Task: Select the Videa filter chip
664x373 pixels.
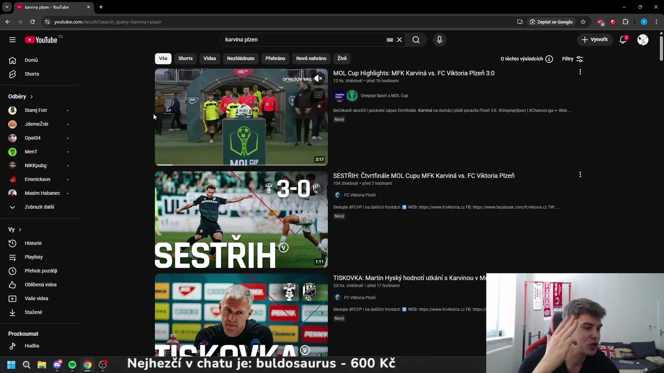Action: click(210, 59)
